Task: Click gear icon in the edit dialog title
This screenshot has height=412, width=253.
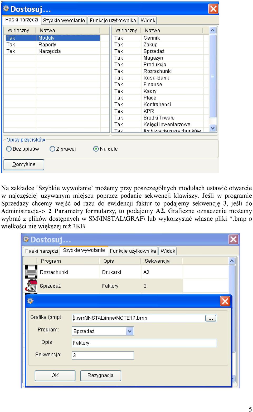Action: [30, 301]
